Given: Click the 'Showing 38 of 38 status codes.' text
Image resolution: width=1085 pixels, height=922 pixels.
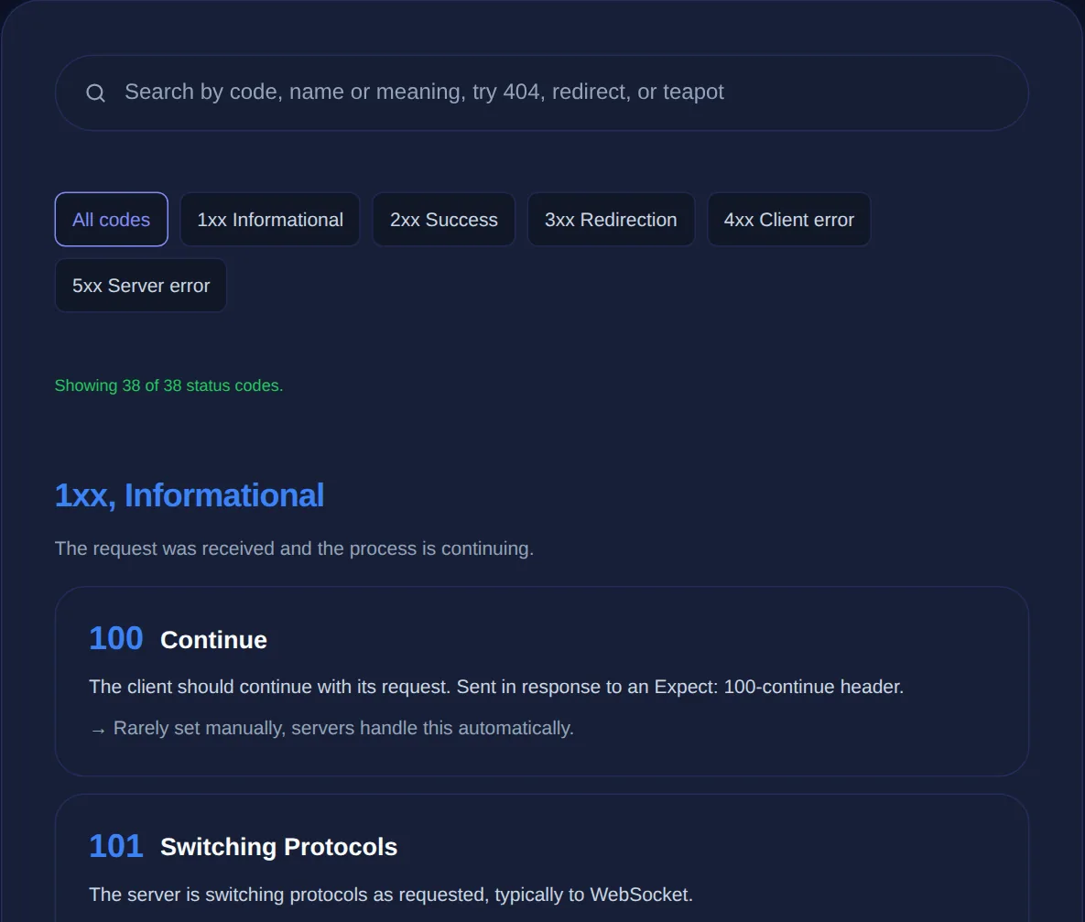Looking at the screenshot, I should (x=168, y=385).
